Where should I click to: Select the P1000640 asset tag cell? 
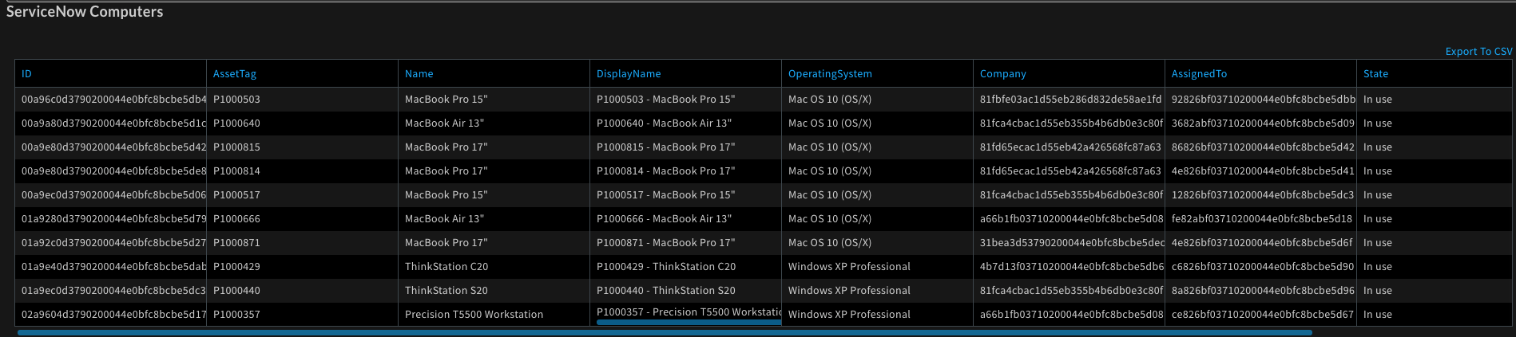coord(236,123)
